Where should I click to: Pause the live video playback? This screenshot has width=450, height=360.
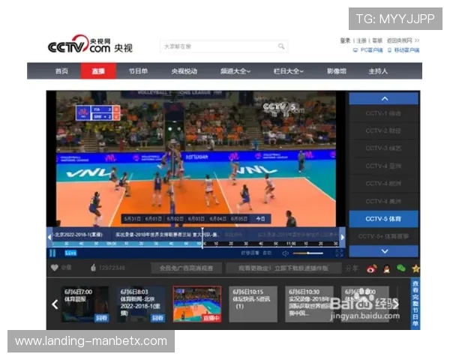tap(52, 253)
